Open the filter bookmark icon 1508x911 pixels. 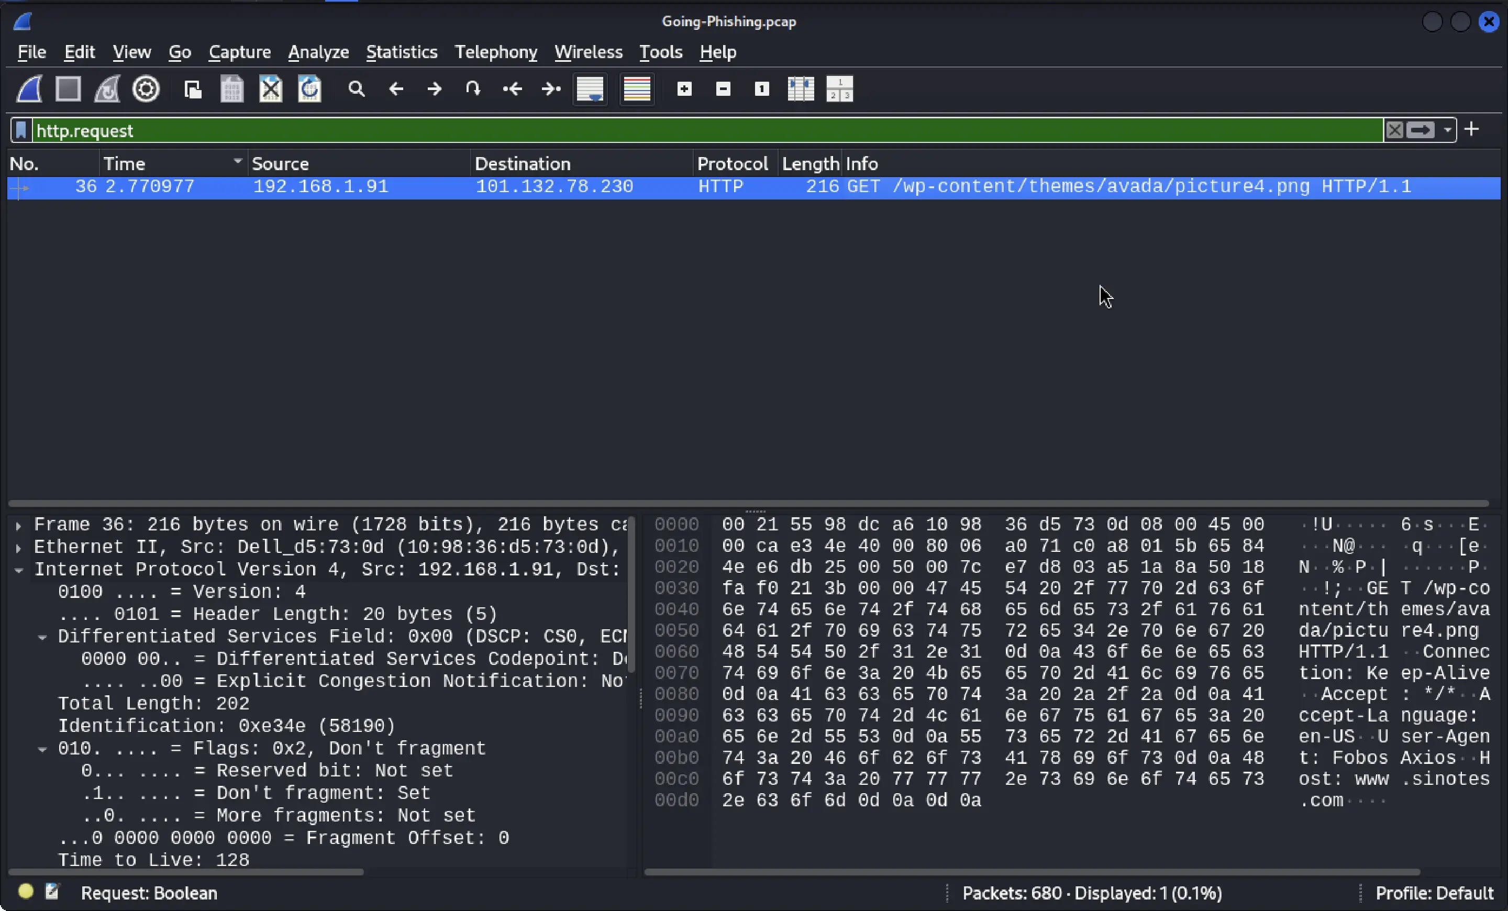coord(21,130)
